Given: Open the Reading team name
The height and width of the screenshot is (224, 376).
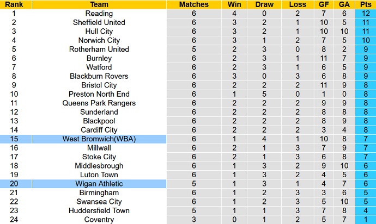Looking at the screenshot, I should tap(99, 14).
